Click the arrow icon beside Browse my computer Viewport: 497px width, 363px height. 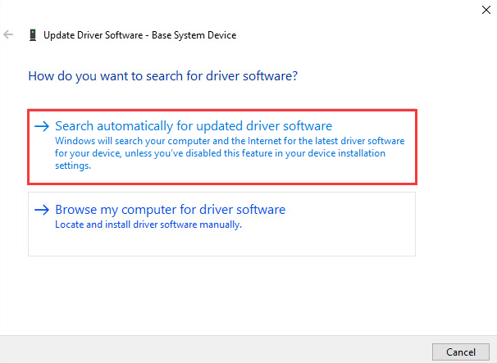(x=42, y=210)
